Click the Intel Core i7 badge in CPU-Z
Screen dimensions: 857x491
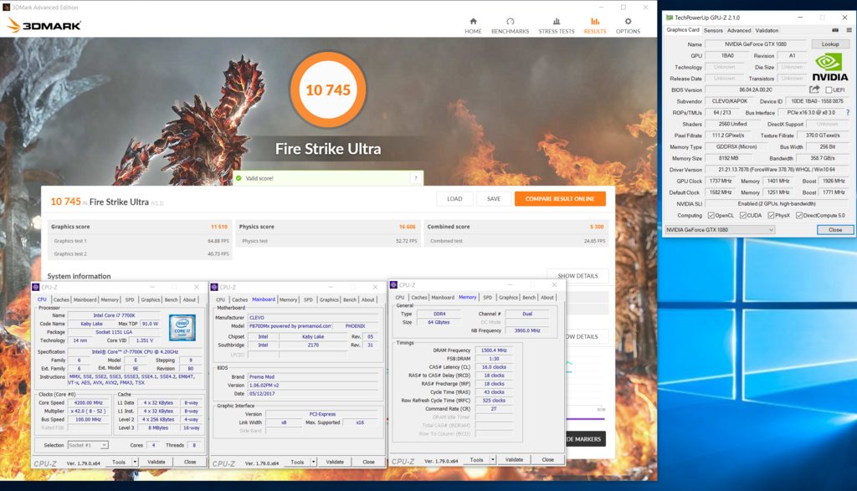pos(182,327)
